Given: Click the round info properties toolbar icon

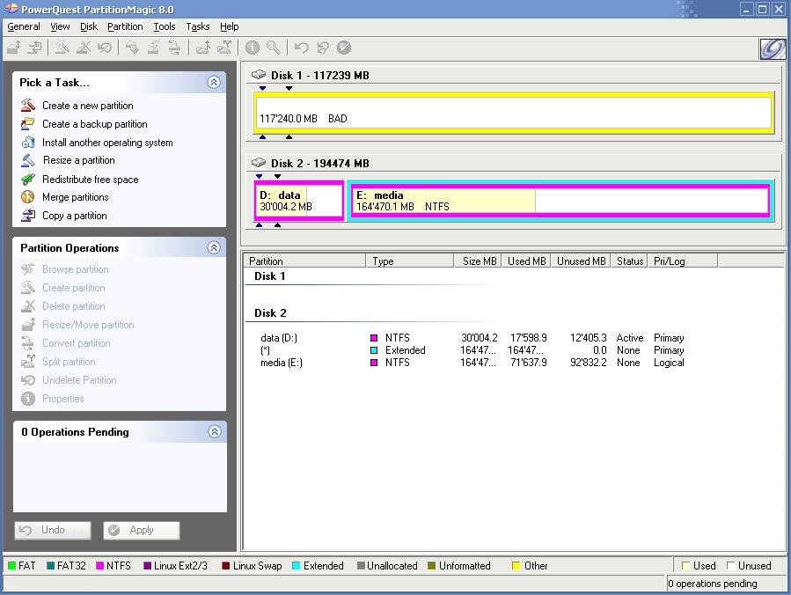Looking at the screenshot, I should pyautogui.click(x=252, y=48).
